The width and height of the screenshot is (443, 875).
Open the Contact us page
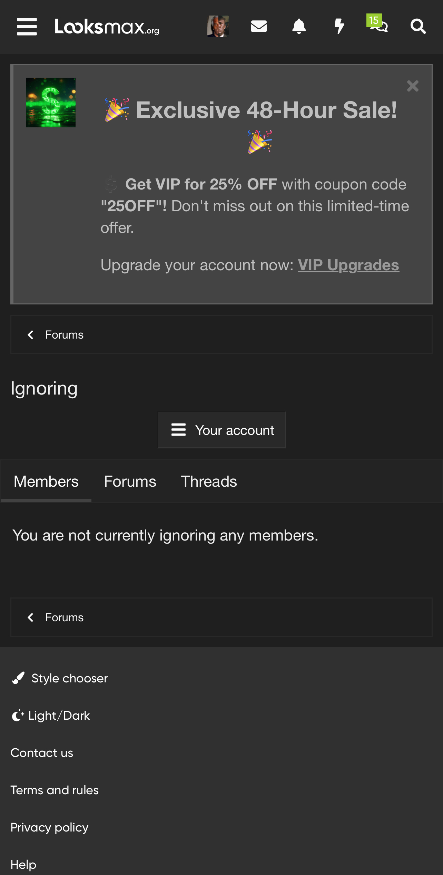point(42,753)
